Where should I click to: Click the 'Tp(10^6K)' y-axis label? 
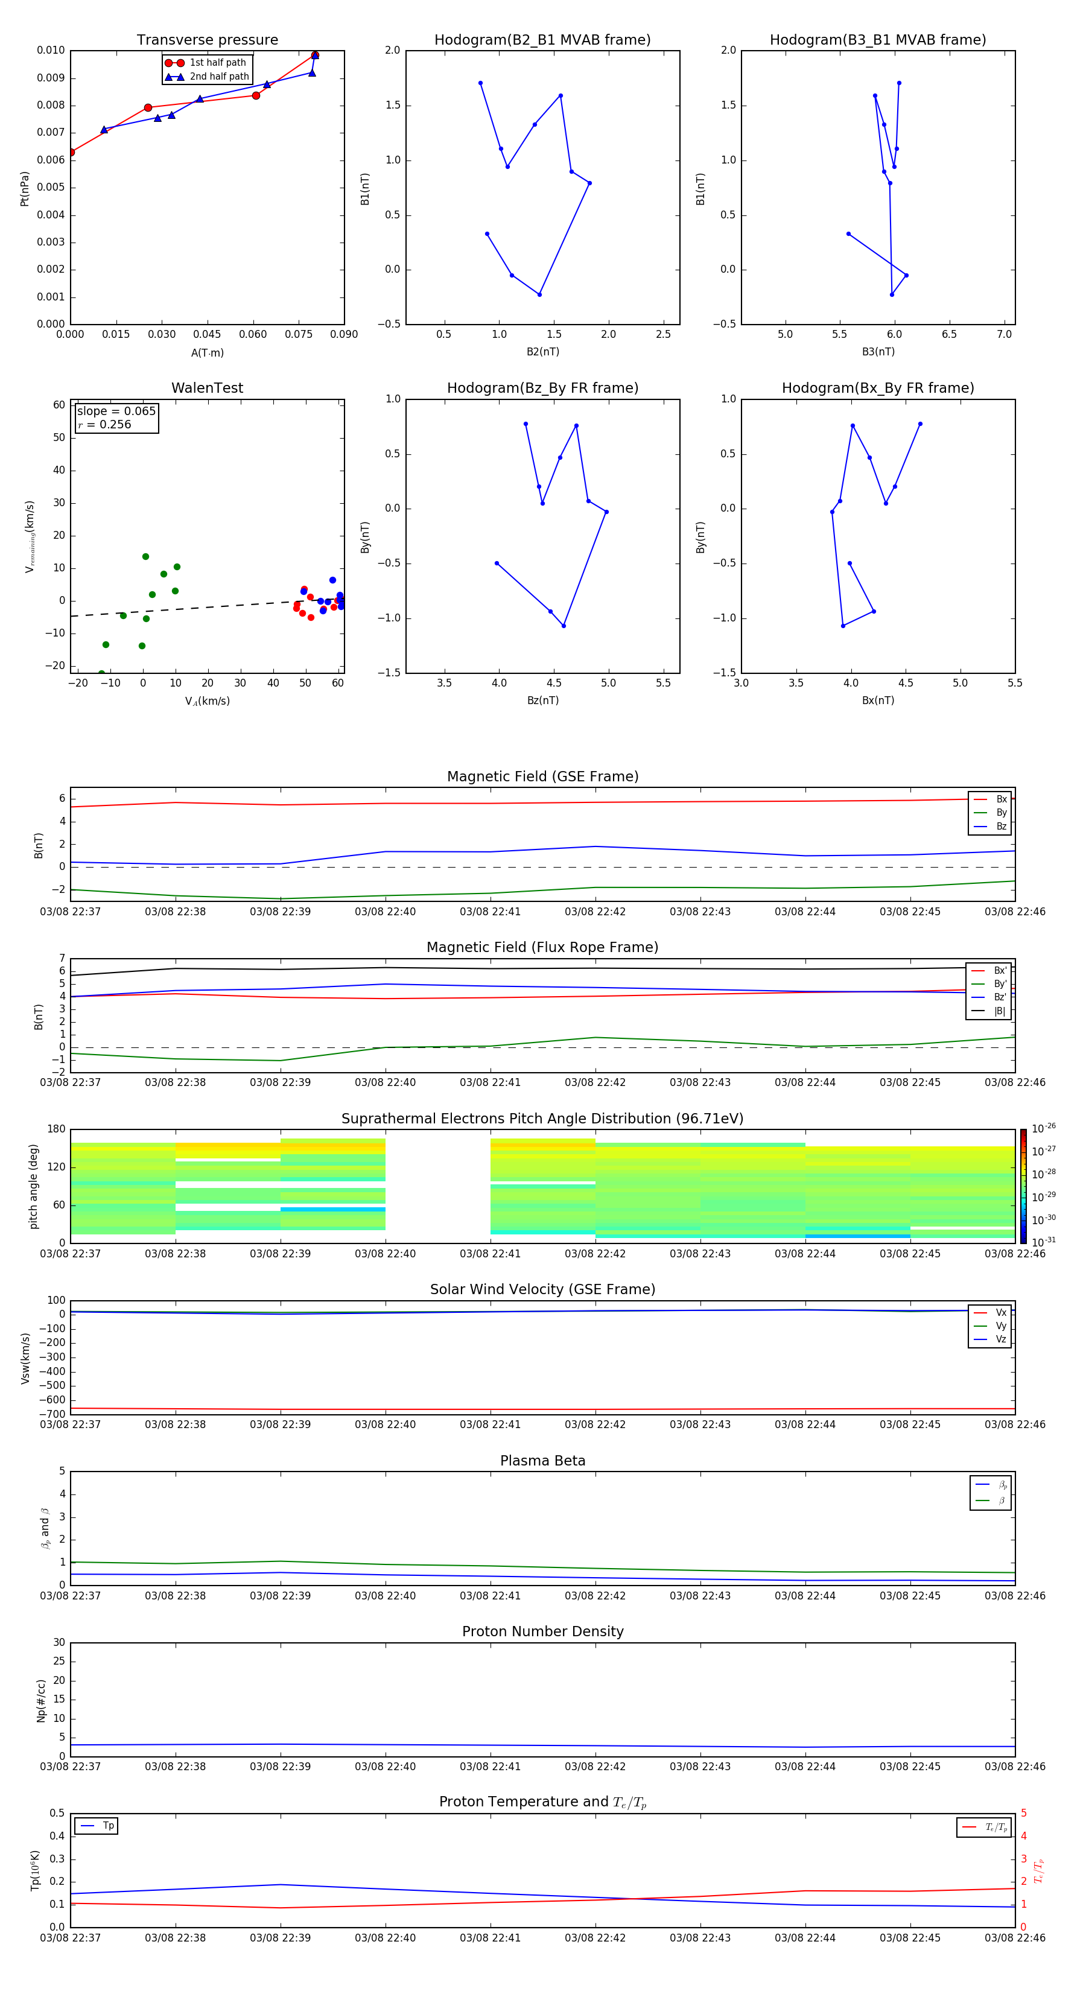(x=35, y=1870)
